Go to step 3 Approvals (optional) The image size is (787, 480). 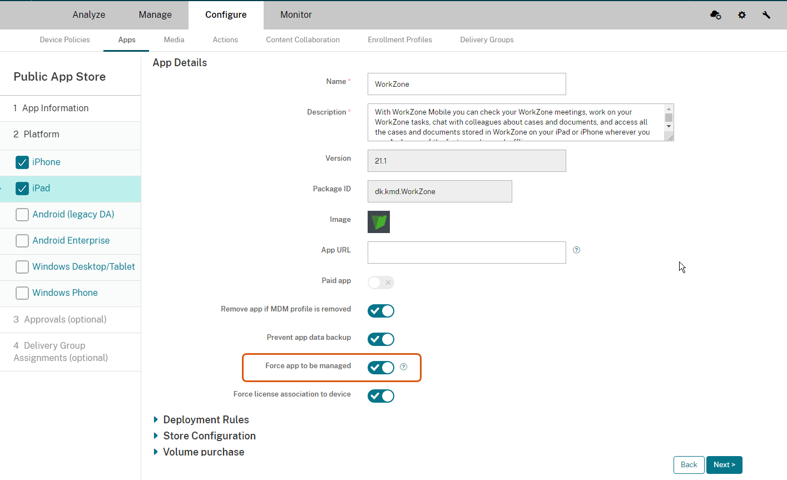[70, 320]
